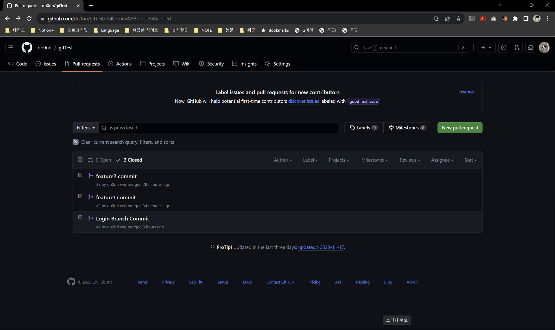
Task: Open the Label filter dropdown
Action: pyautogui.click(x=310, y=160)
